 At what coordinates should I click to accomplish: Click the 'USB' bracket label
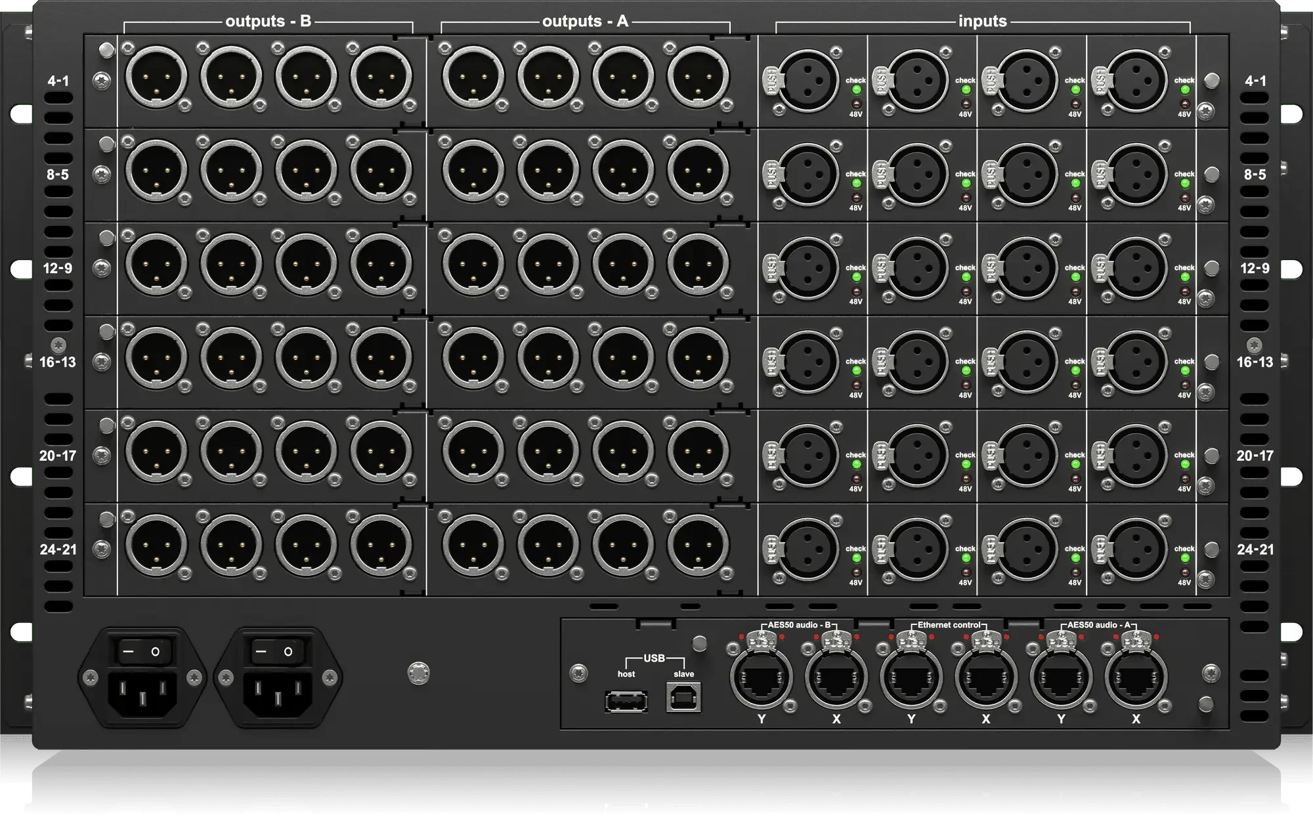[654, 658]
